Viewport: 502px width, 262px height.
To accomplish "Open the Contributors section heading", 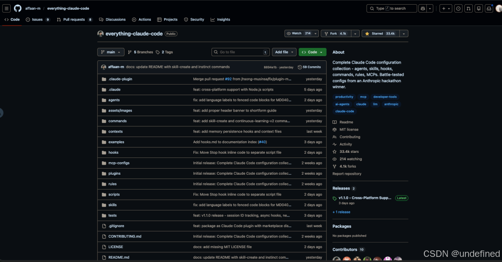I will [x=344, y=249].
